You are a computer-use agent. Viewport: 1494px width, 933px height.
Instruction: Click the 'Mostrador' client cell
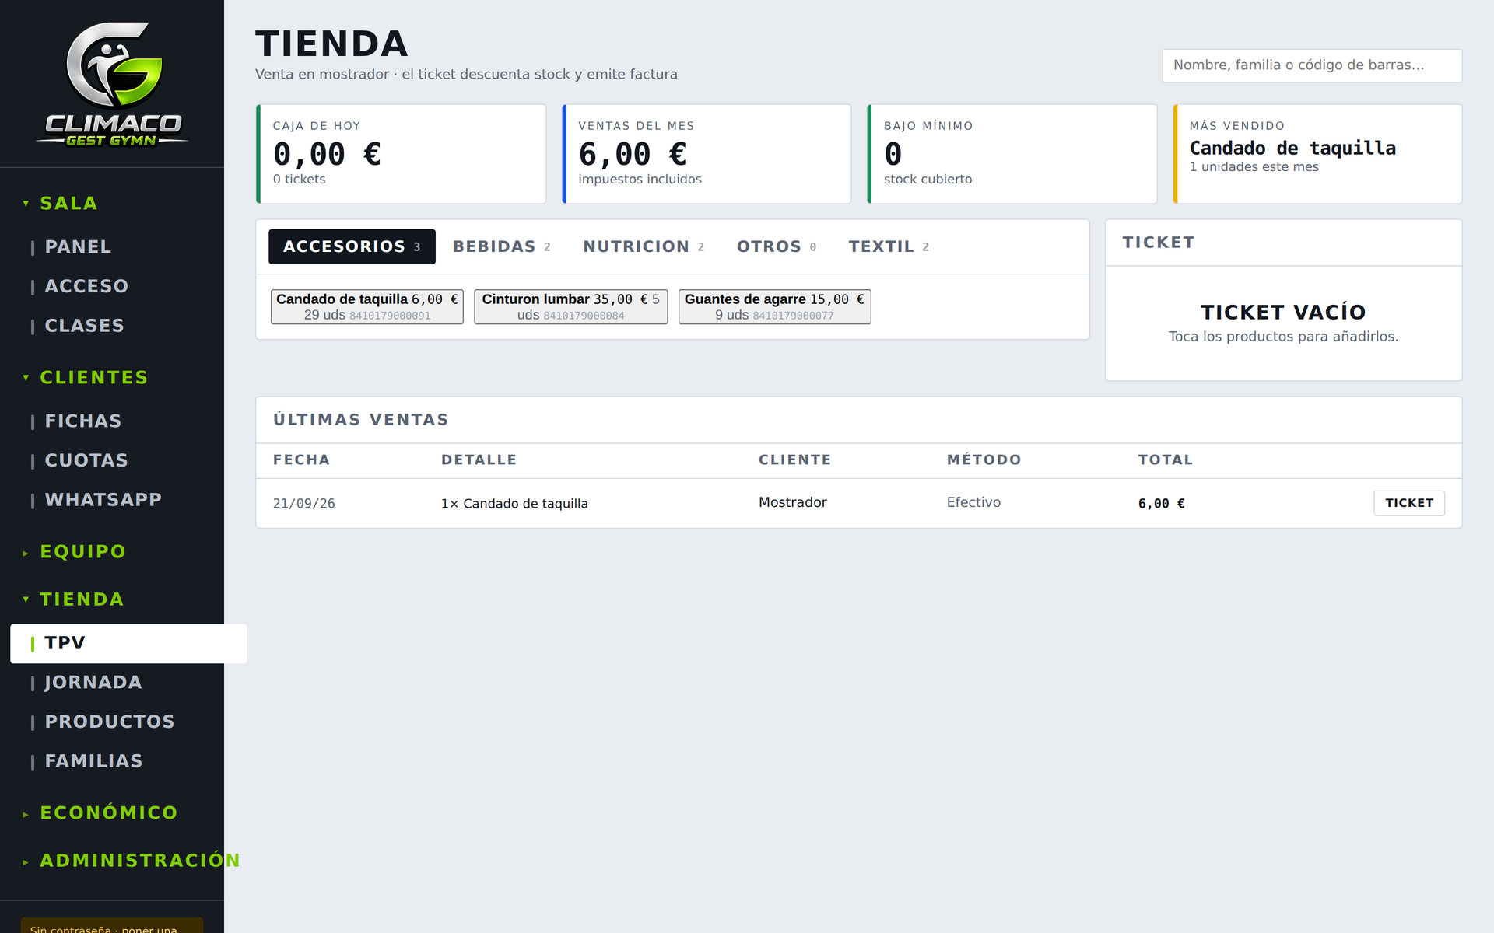click(793, 502)
